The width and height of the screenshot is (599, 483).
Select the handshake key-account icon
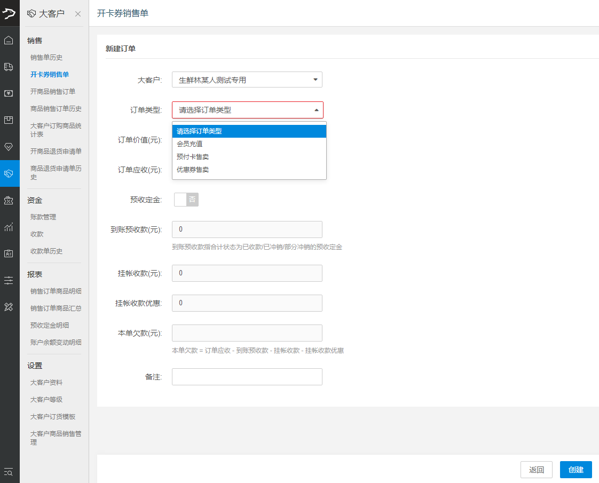pyautogui.click(x=9, y=173)
